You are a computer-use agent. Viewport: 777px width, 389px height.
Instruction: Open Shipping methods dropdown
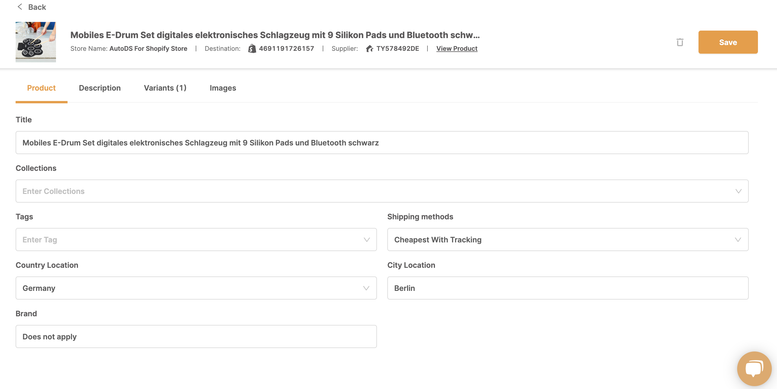(568, 240)
